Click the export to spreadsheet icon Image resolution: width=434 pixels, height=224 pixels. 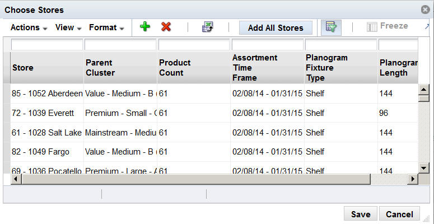(208, 27)
